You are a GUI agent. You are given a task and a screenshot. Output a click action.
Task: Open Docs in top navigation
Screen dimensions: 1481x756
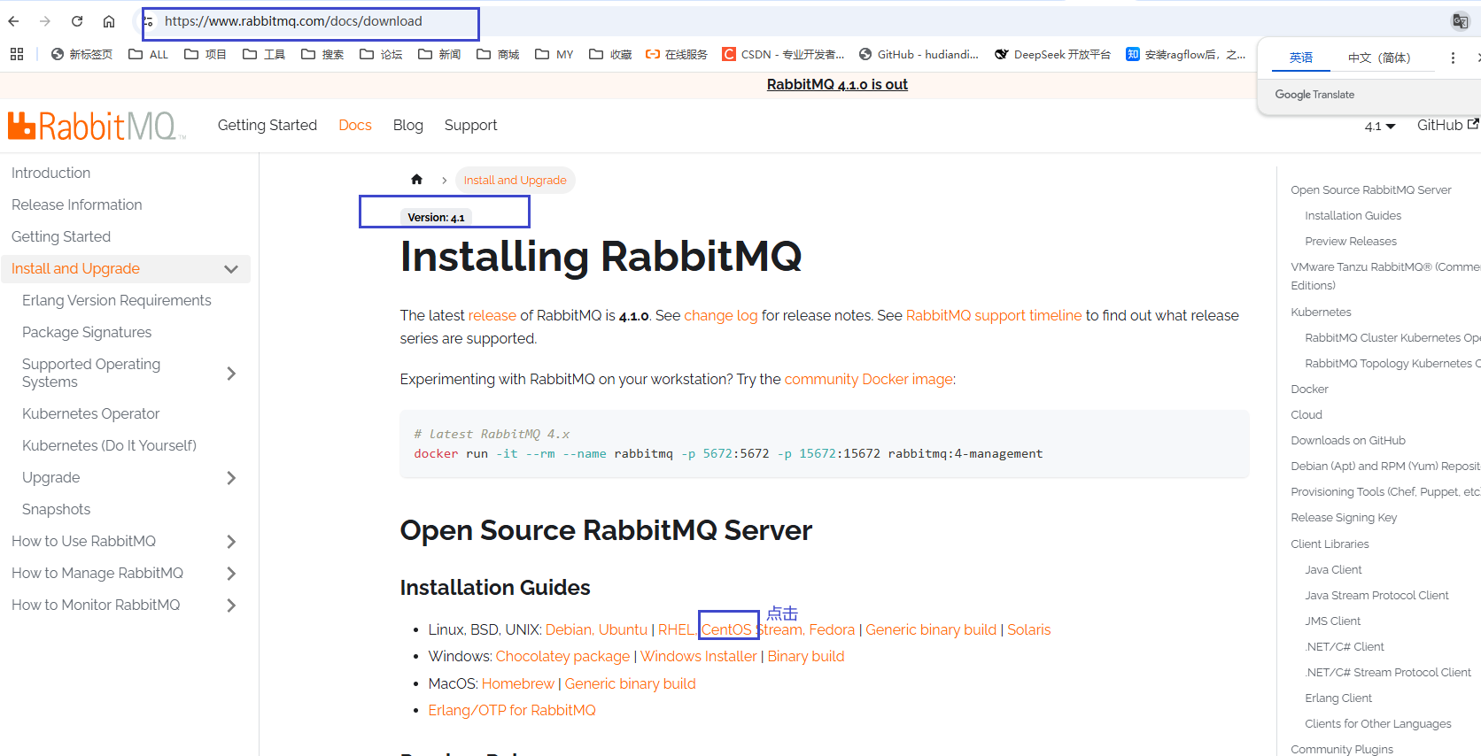355,126
